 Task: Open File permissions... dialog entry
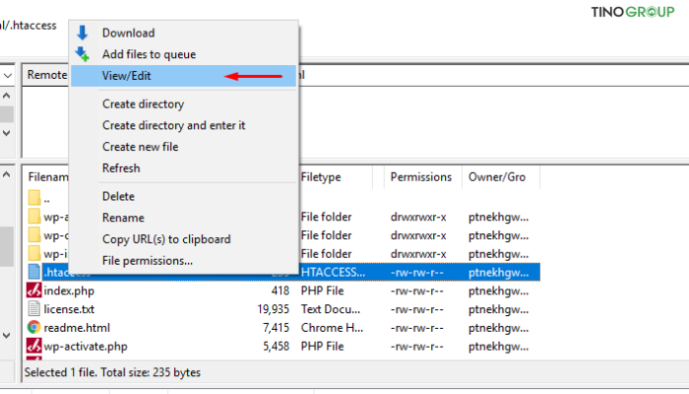click(148, 261)
